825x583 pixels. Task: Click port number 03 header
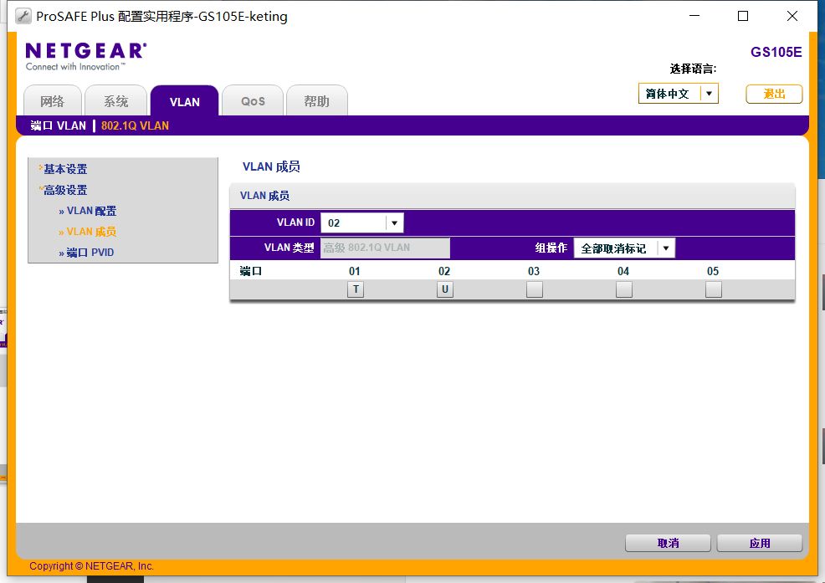click(x=534, y=271)
